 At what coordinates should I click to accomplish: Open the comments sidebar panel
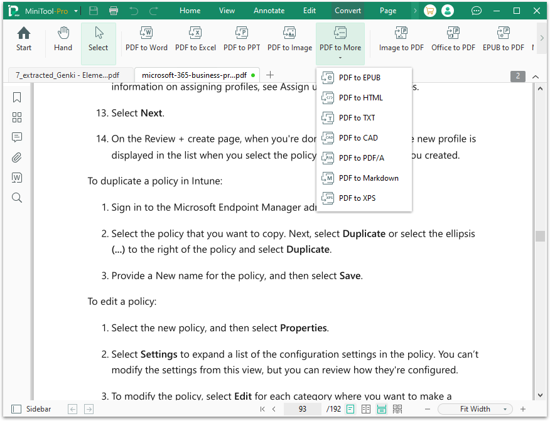17,137
